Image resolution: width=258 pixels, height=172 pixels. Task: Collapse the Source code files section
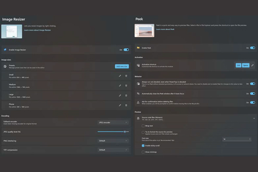pyautogui.click(x=254, y=118)
